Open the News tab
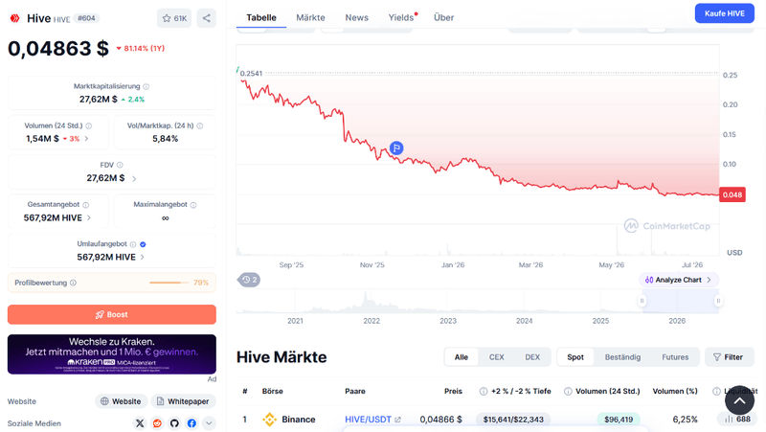The image size is (766, 432). tap(356, 17)
